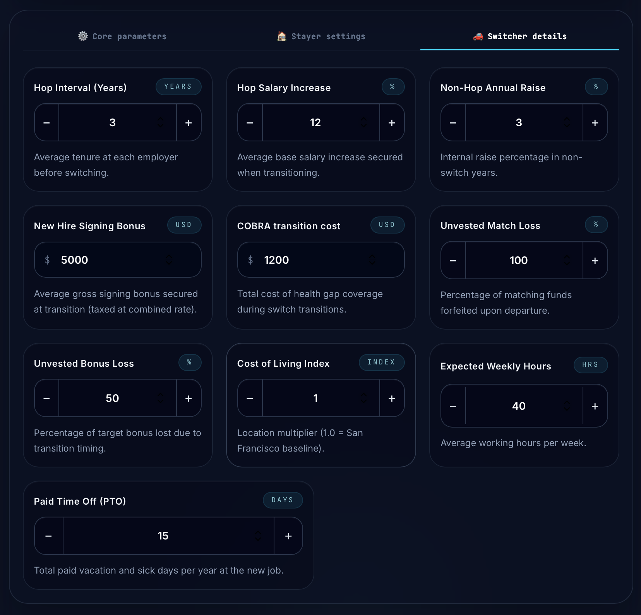Click Hop Salary Increase spinner arrows
The height and width of the screenshot is (615, 641).
pos(364,123)
